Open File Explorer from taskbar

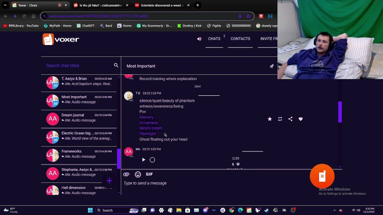coord(179,210)
